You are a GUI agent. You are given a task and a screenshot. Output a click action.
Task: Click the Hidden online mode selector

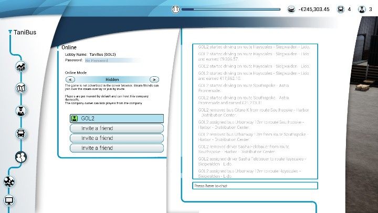pyautogui.click(x=112, y=79)
